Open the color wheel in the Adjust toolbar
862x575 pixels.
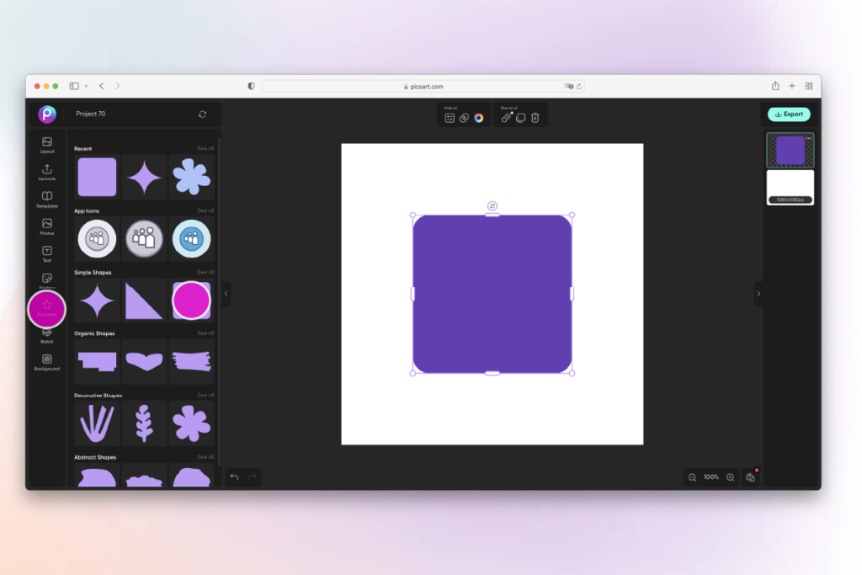pos(478,118)
